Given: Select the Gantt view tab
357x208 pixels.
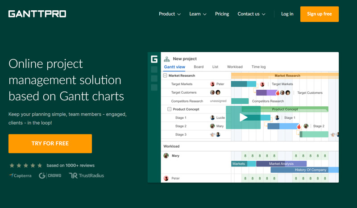Looking at the screenshot, I should coord(174,67).
